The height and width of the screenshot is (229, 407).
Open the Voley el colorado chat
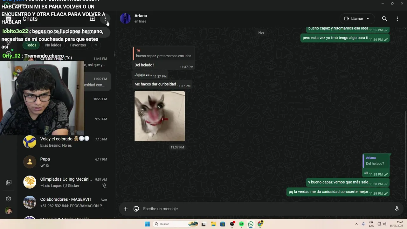[x=66, y=142]
